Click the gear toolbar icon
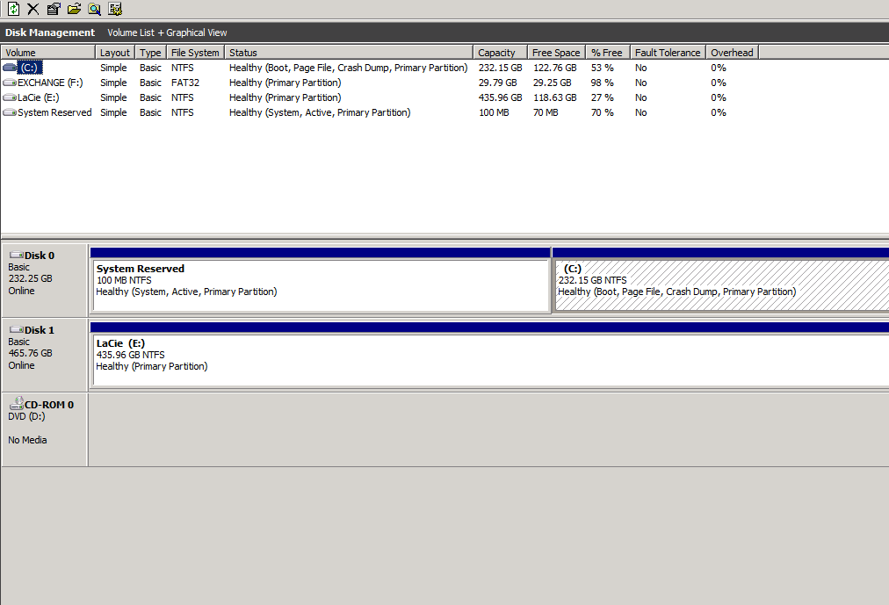This screenshot has width=889, height=605. (x=114, y=9)
